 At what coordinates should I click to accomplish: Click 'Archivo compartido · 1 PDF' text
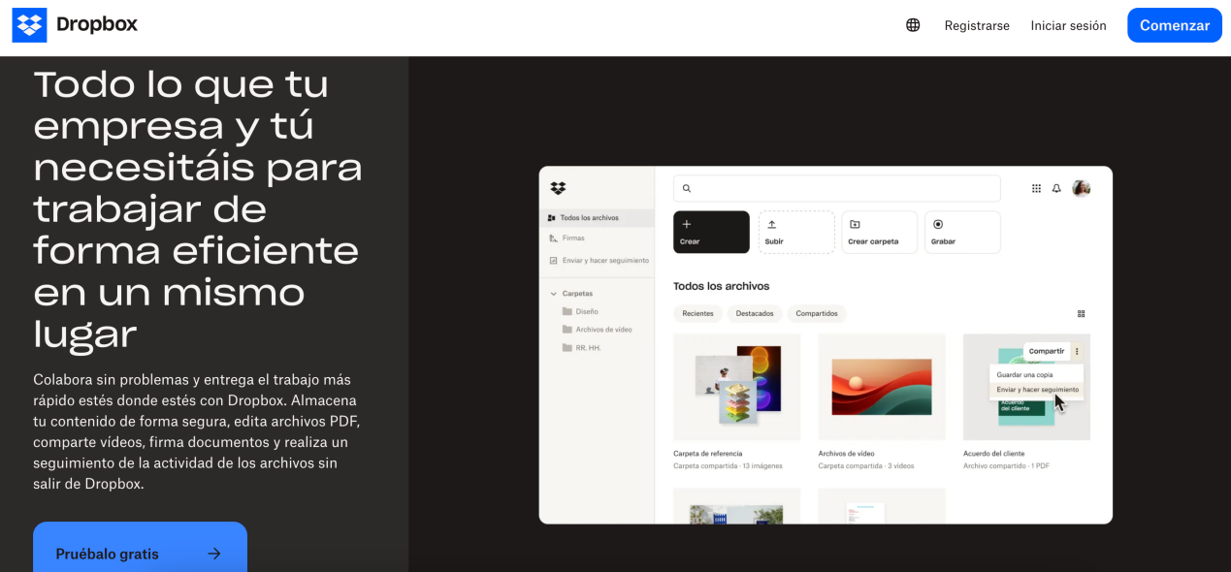(x=1006, y=466)
